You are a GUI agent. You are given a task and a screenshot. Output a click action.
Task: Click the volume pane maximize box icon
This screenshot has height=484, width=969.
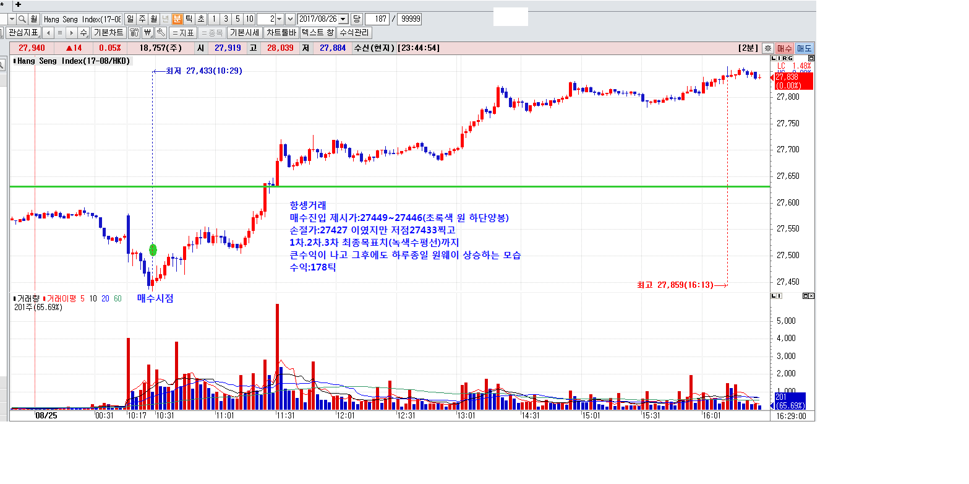[806, 296]
